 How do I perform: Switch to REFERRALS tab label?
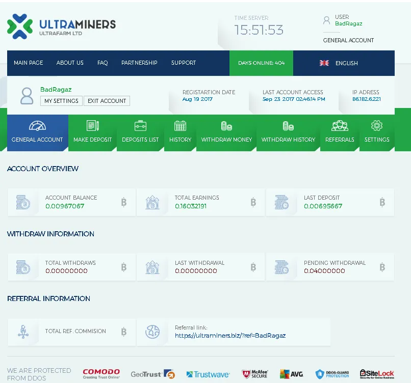point(340,140)
